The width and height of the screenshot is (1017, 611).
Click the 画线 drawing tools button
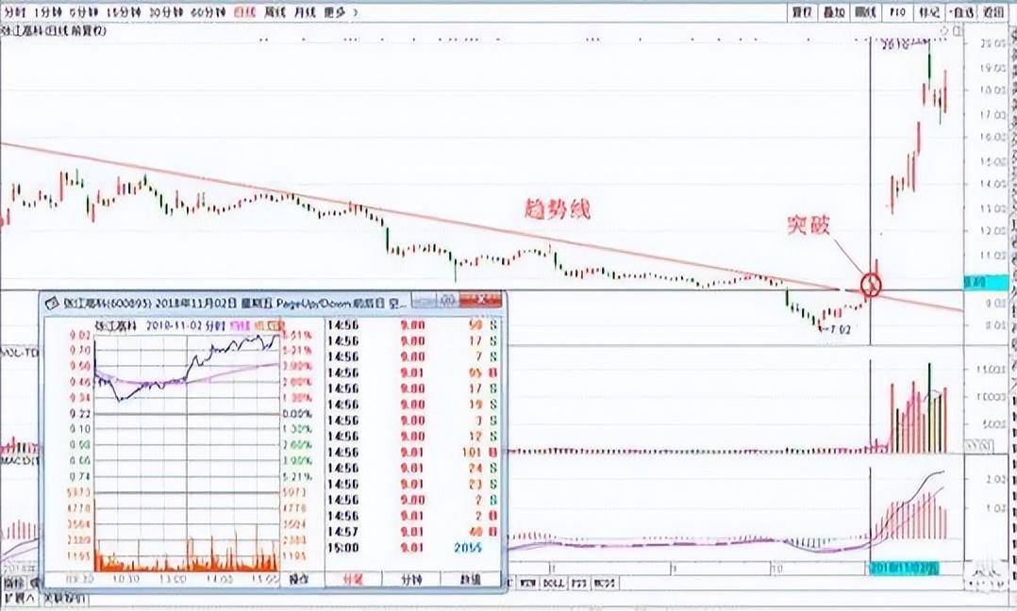866,11
